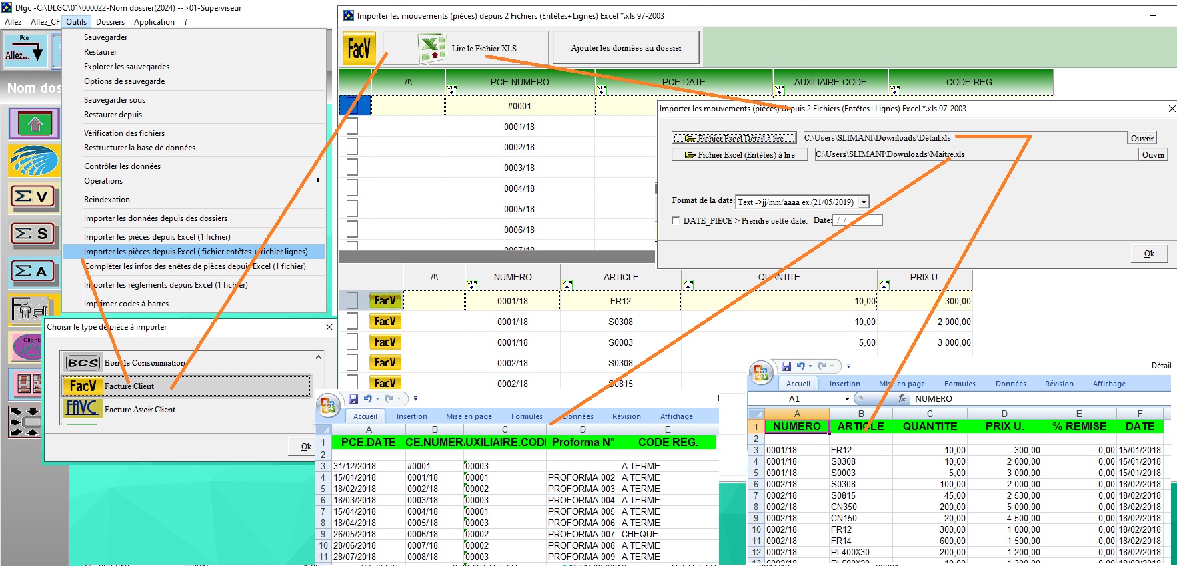Open the Sigma S sidebar icon
This screenshot has height=566, width=1177.
click(34, 234)
